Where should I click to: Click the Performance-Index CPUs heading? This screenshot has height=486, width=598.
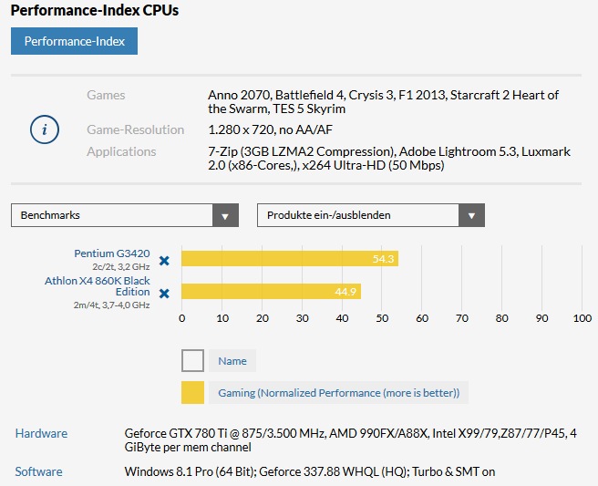point(95,10)
